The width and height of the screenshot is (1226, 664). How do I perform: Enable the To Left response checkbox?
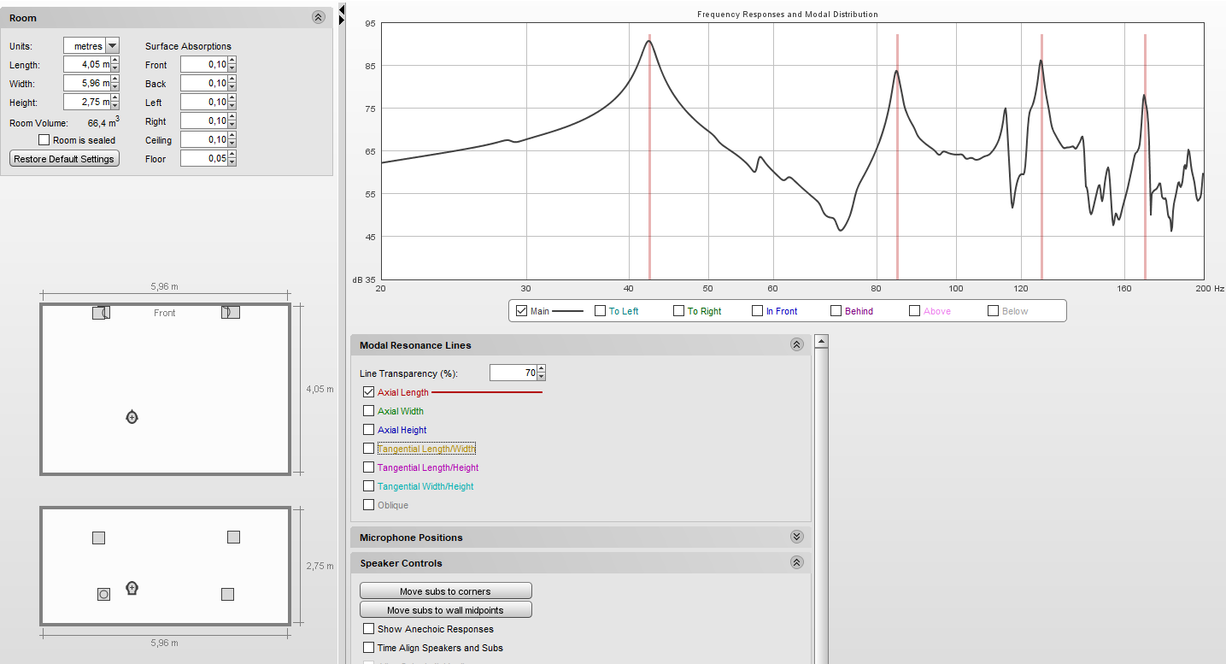(x=600, y=311)
